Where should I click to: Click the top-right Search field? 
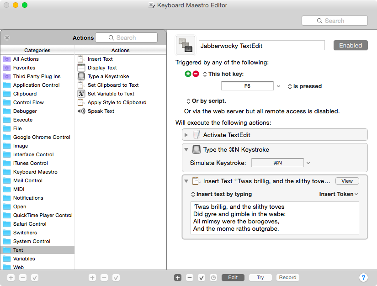pos(335,21)
